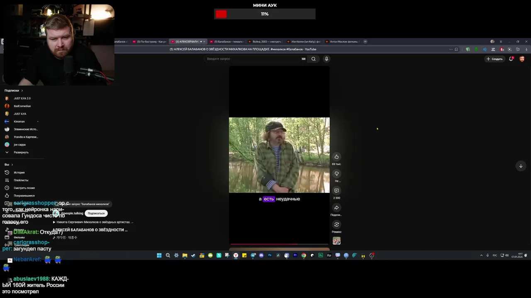
Task: Open the YouTube account avatar menu
Action: click(x=522, y=59)
